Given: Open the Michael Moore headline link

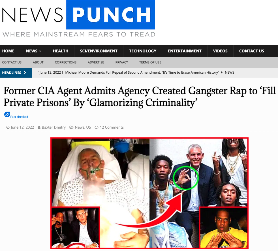Looking at the screenshot, I should pyautogui.click(x=142, y=73).
